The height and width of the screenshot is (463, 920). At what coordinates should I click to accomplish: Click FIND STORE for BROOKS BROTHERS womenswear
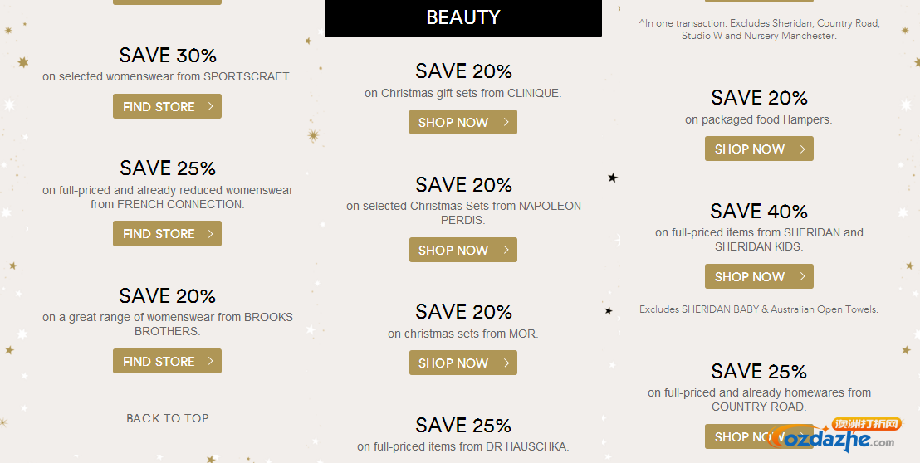[x=167, y=361]
